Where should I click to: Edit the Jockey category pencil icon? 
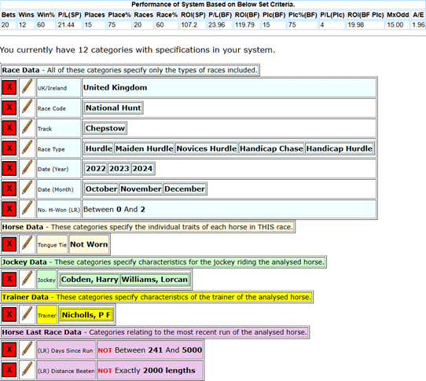pyautogui.click(x=28, y=279)
